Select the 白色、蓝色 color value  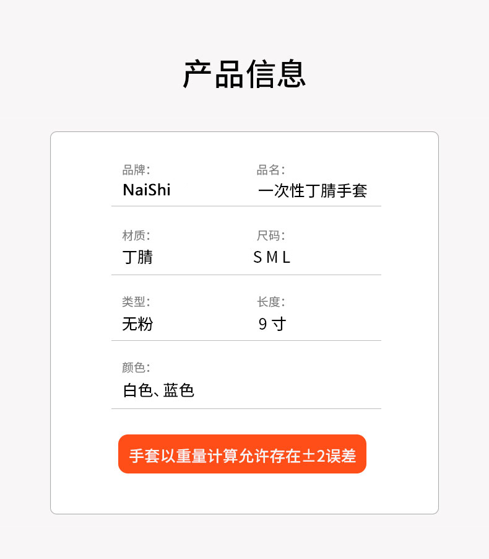pos(158,390)
